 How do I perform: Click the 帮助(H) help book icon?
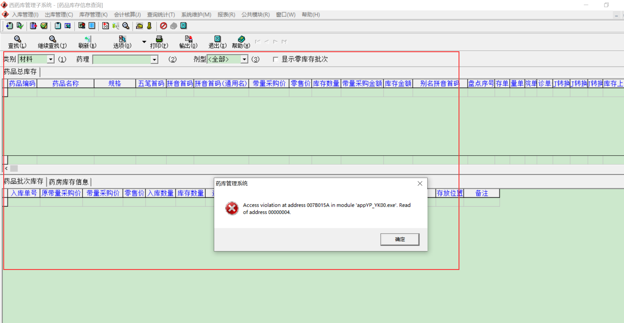coord(241,39)
